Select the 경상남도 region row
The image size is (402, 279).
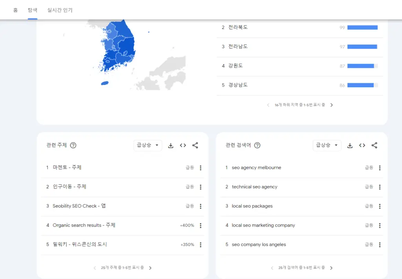[x=300, y=85]
